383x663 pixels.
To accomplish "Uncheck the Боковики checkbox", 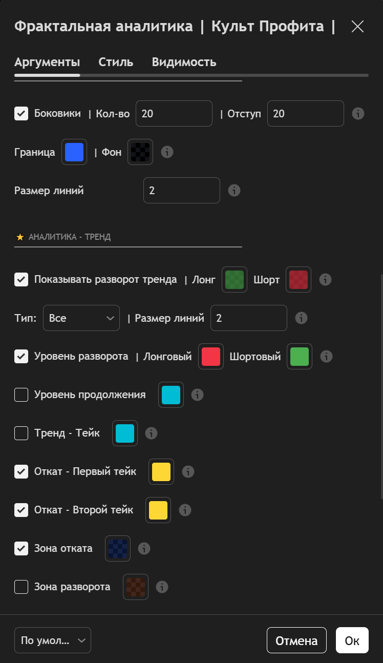I will 21,113.
